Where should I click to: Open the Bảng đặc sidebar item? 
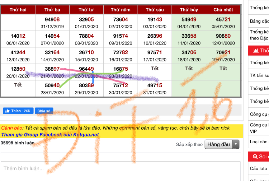click(259, 21)
